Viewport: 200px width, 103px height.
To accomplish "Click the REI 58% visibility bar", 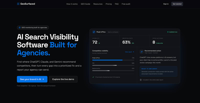I will [x=113, y=65].
